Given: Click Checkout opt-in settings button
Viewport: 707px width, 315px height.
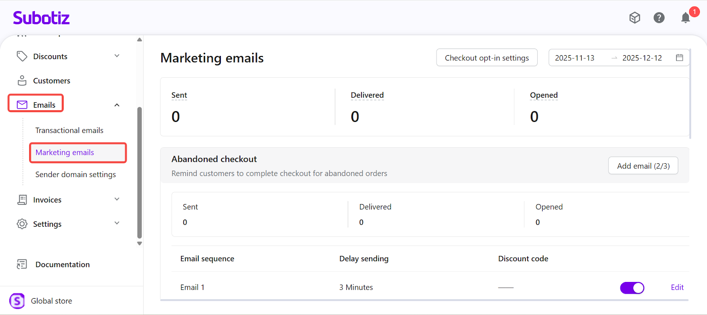Looking at the screenshot, I should click(487, 58).
